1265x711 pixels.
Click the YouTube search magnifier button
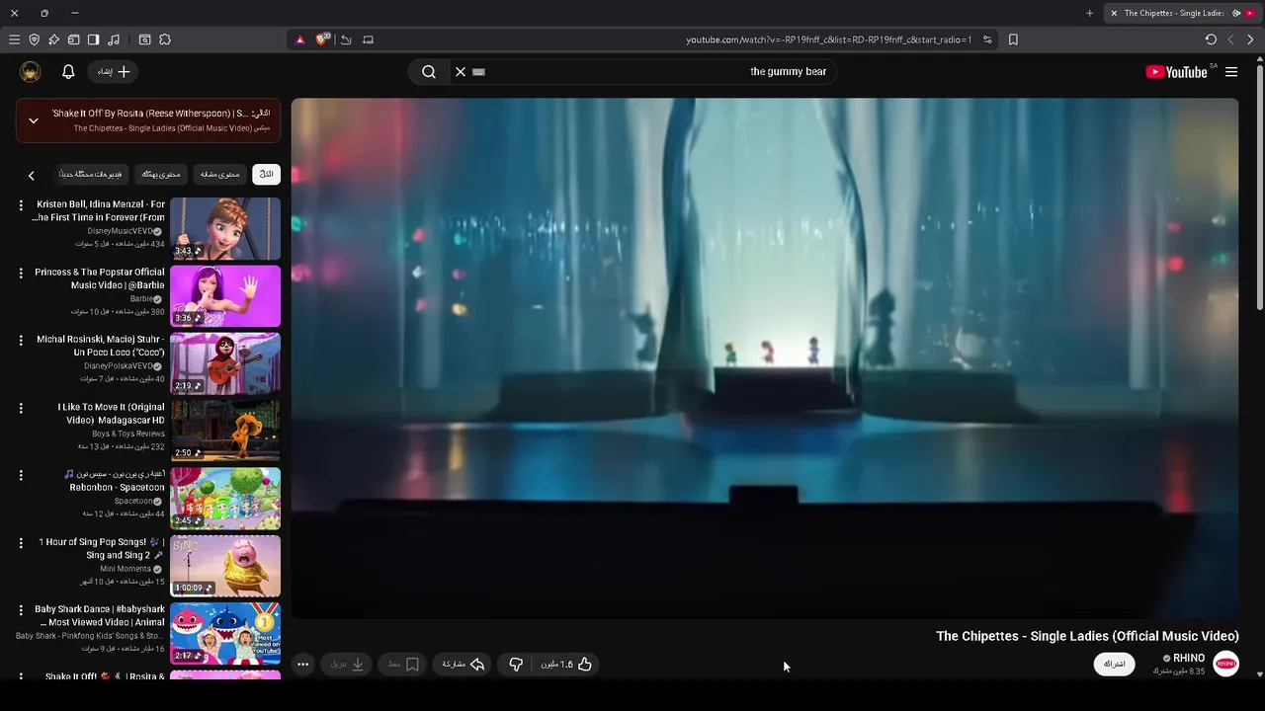pyautogui.click(x=429, y=71)
